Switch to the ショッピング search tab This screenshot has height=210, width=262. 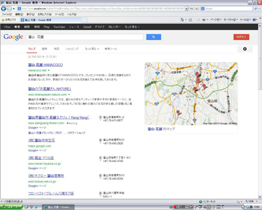(72, 49)
